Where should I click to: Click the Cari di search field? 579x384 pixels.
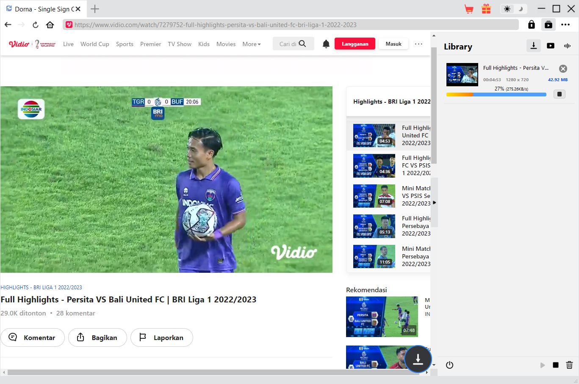288,44
